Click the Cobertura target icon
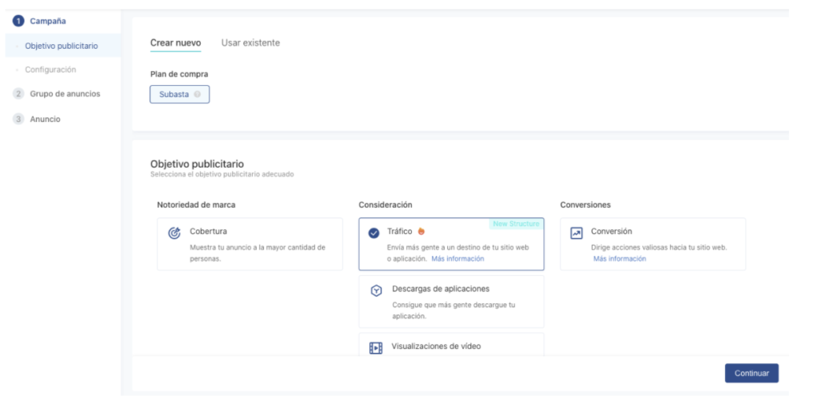Screen dimensions: 822x401 (174, 233)
